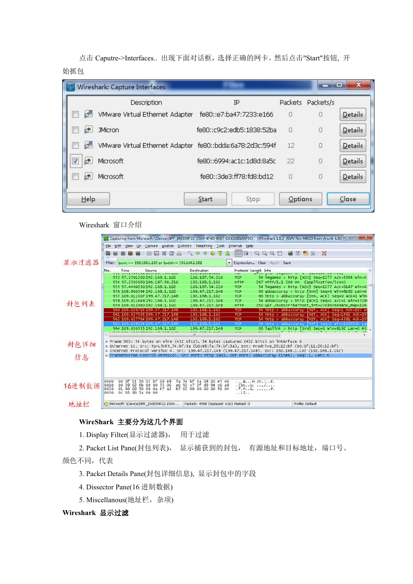
Task: Open the display filter history dropdown arrow
Action: pyautogui.click(x=229, y=263)
